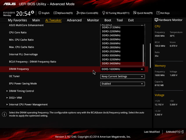Select the Ai Tweaker tab
This screenshot has width=186, height=140.
tap(53, 20)
